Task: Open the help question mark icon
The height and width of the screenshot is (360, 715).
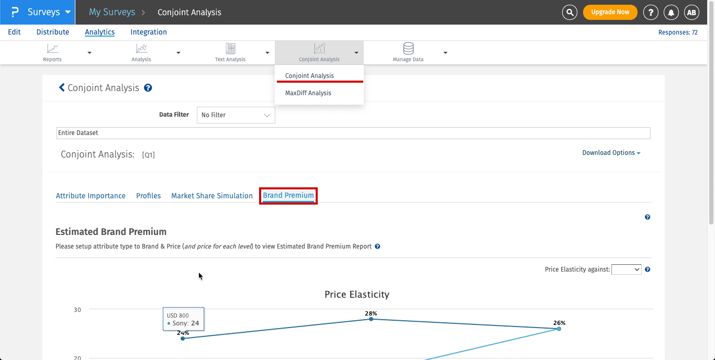Action: pyautogui.click(x=651, y=12)
